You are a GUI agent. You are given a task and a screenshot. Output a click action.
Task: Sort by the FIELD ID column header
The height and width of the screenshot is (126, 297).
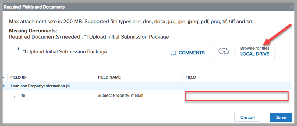(x=20, y=77)
